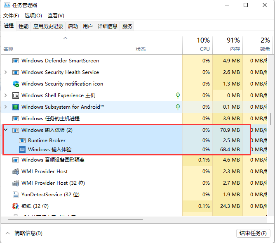Click the YunDetectService document icon
Screen dimensions: 275x243
tap(16, 195)
